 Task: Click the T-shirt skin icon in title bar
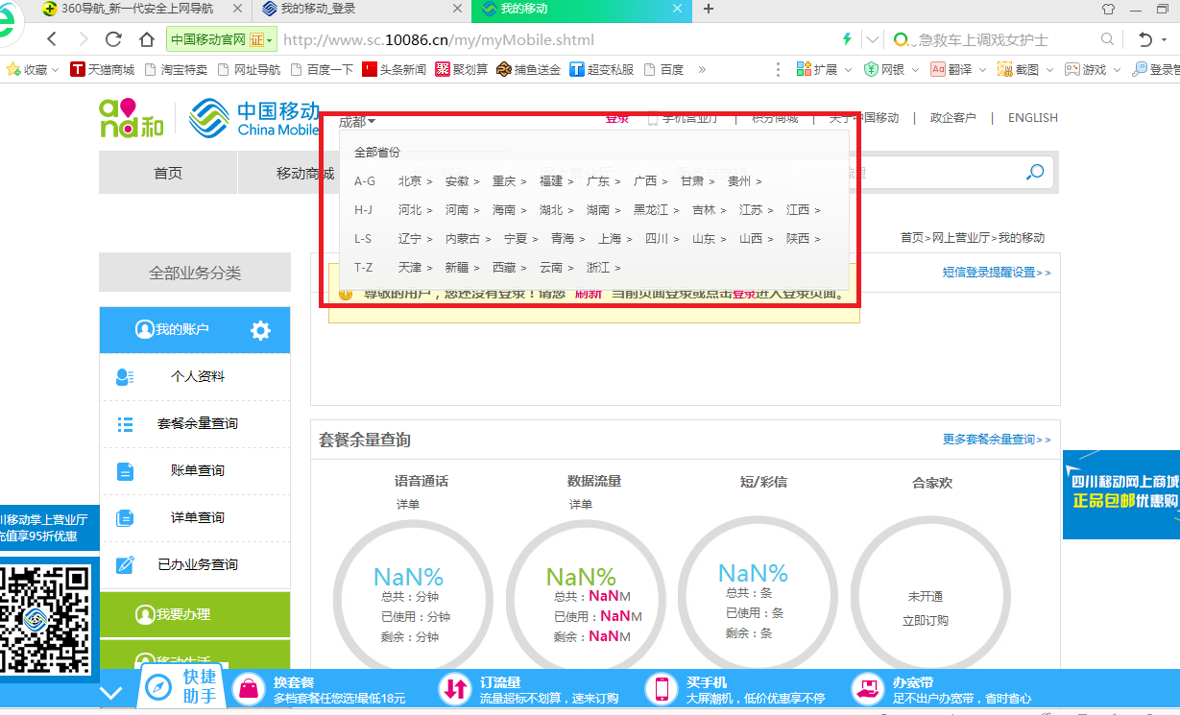1109,9
